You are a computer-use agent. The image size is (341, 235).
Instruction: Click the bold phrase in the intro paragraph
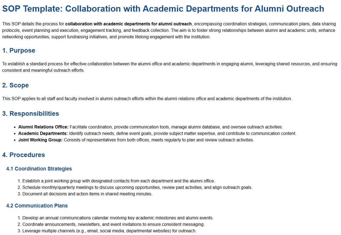click(x=129, y=24)
